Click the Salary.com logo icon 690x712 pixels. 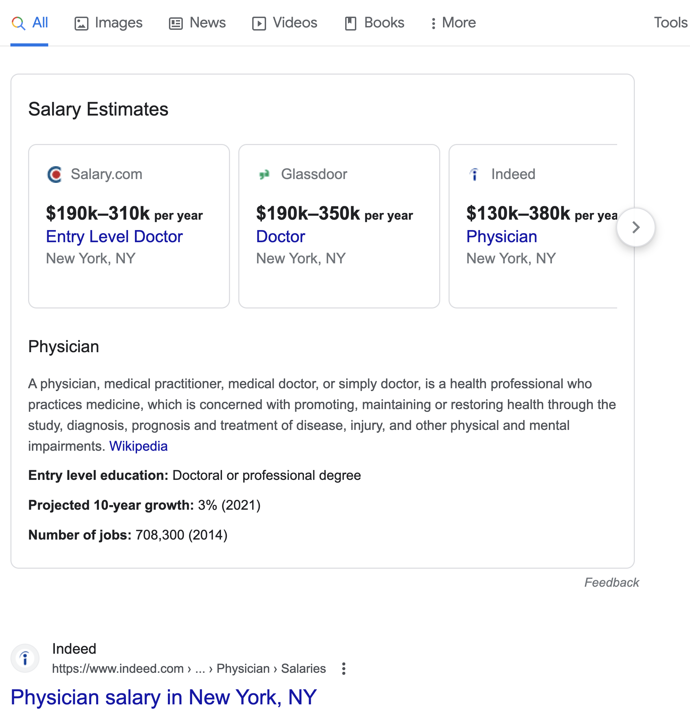pyautogui.click(x=54, y=175)
